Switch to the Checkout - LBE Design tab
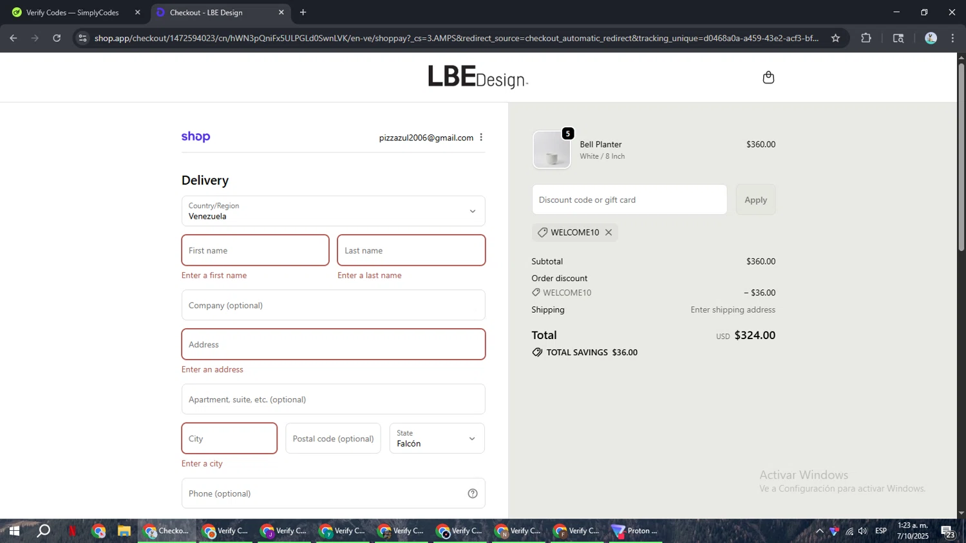Screen dimensions: 966x543 pyautogui.click(x=219, y=12)
